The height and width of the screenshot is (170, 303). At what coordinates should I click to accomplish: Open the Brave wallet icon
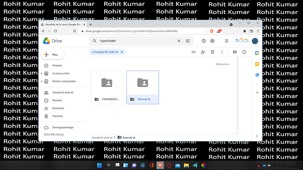(251, 31)
